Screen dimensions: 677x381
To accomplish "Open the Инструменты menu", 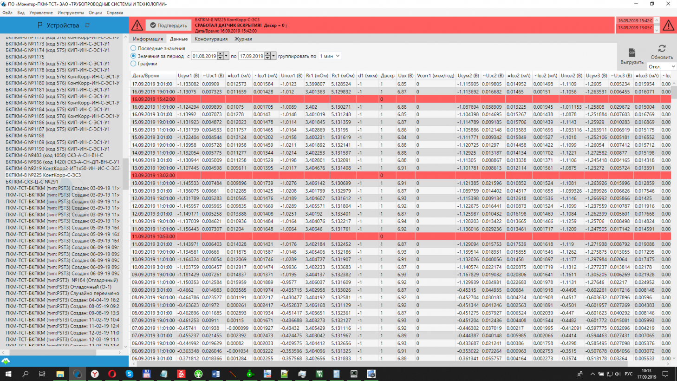I will (71, 13).
